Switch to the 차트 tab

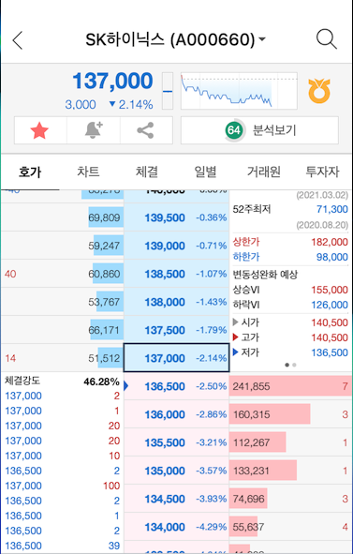89,172
